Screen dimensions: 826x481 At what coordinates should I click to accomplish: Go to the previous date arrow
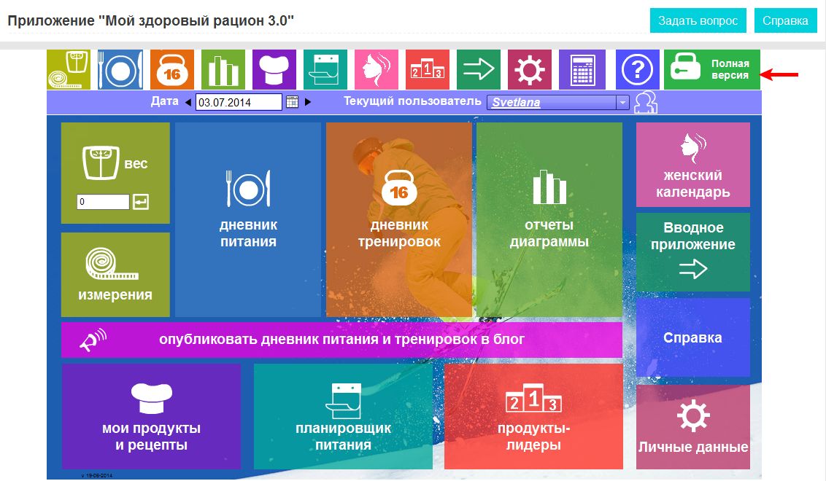tap(188, 102)
